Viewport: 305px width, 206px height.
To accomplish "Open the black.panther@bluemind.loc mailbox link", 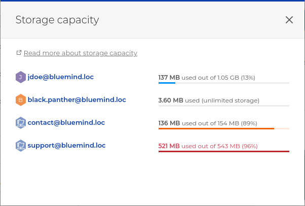I will (x=77, y=100).
